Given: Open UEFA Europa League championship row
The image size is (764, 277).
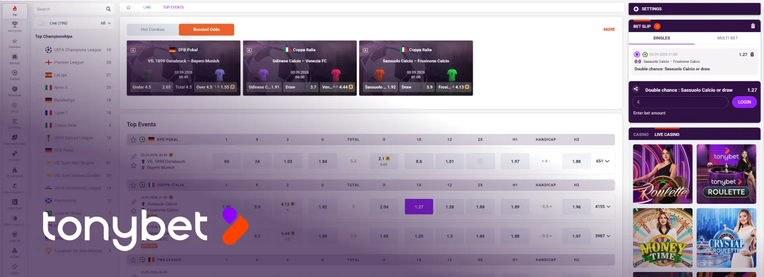Looking at the screenshot, I should (75, 137).
